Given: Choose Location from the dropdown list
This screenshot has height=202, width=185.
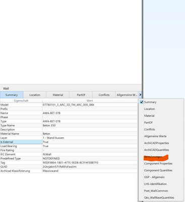Looking at the screenshot, I should coord(149,109).
